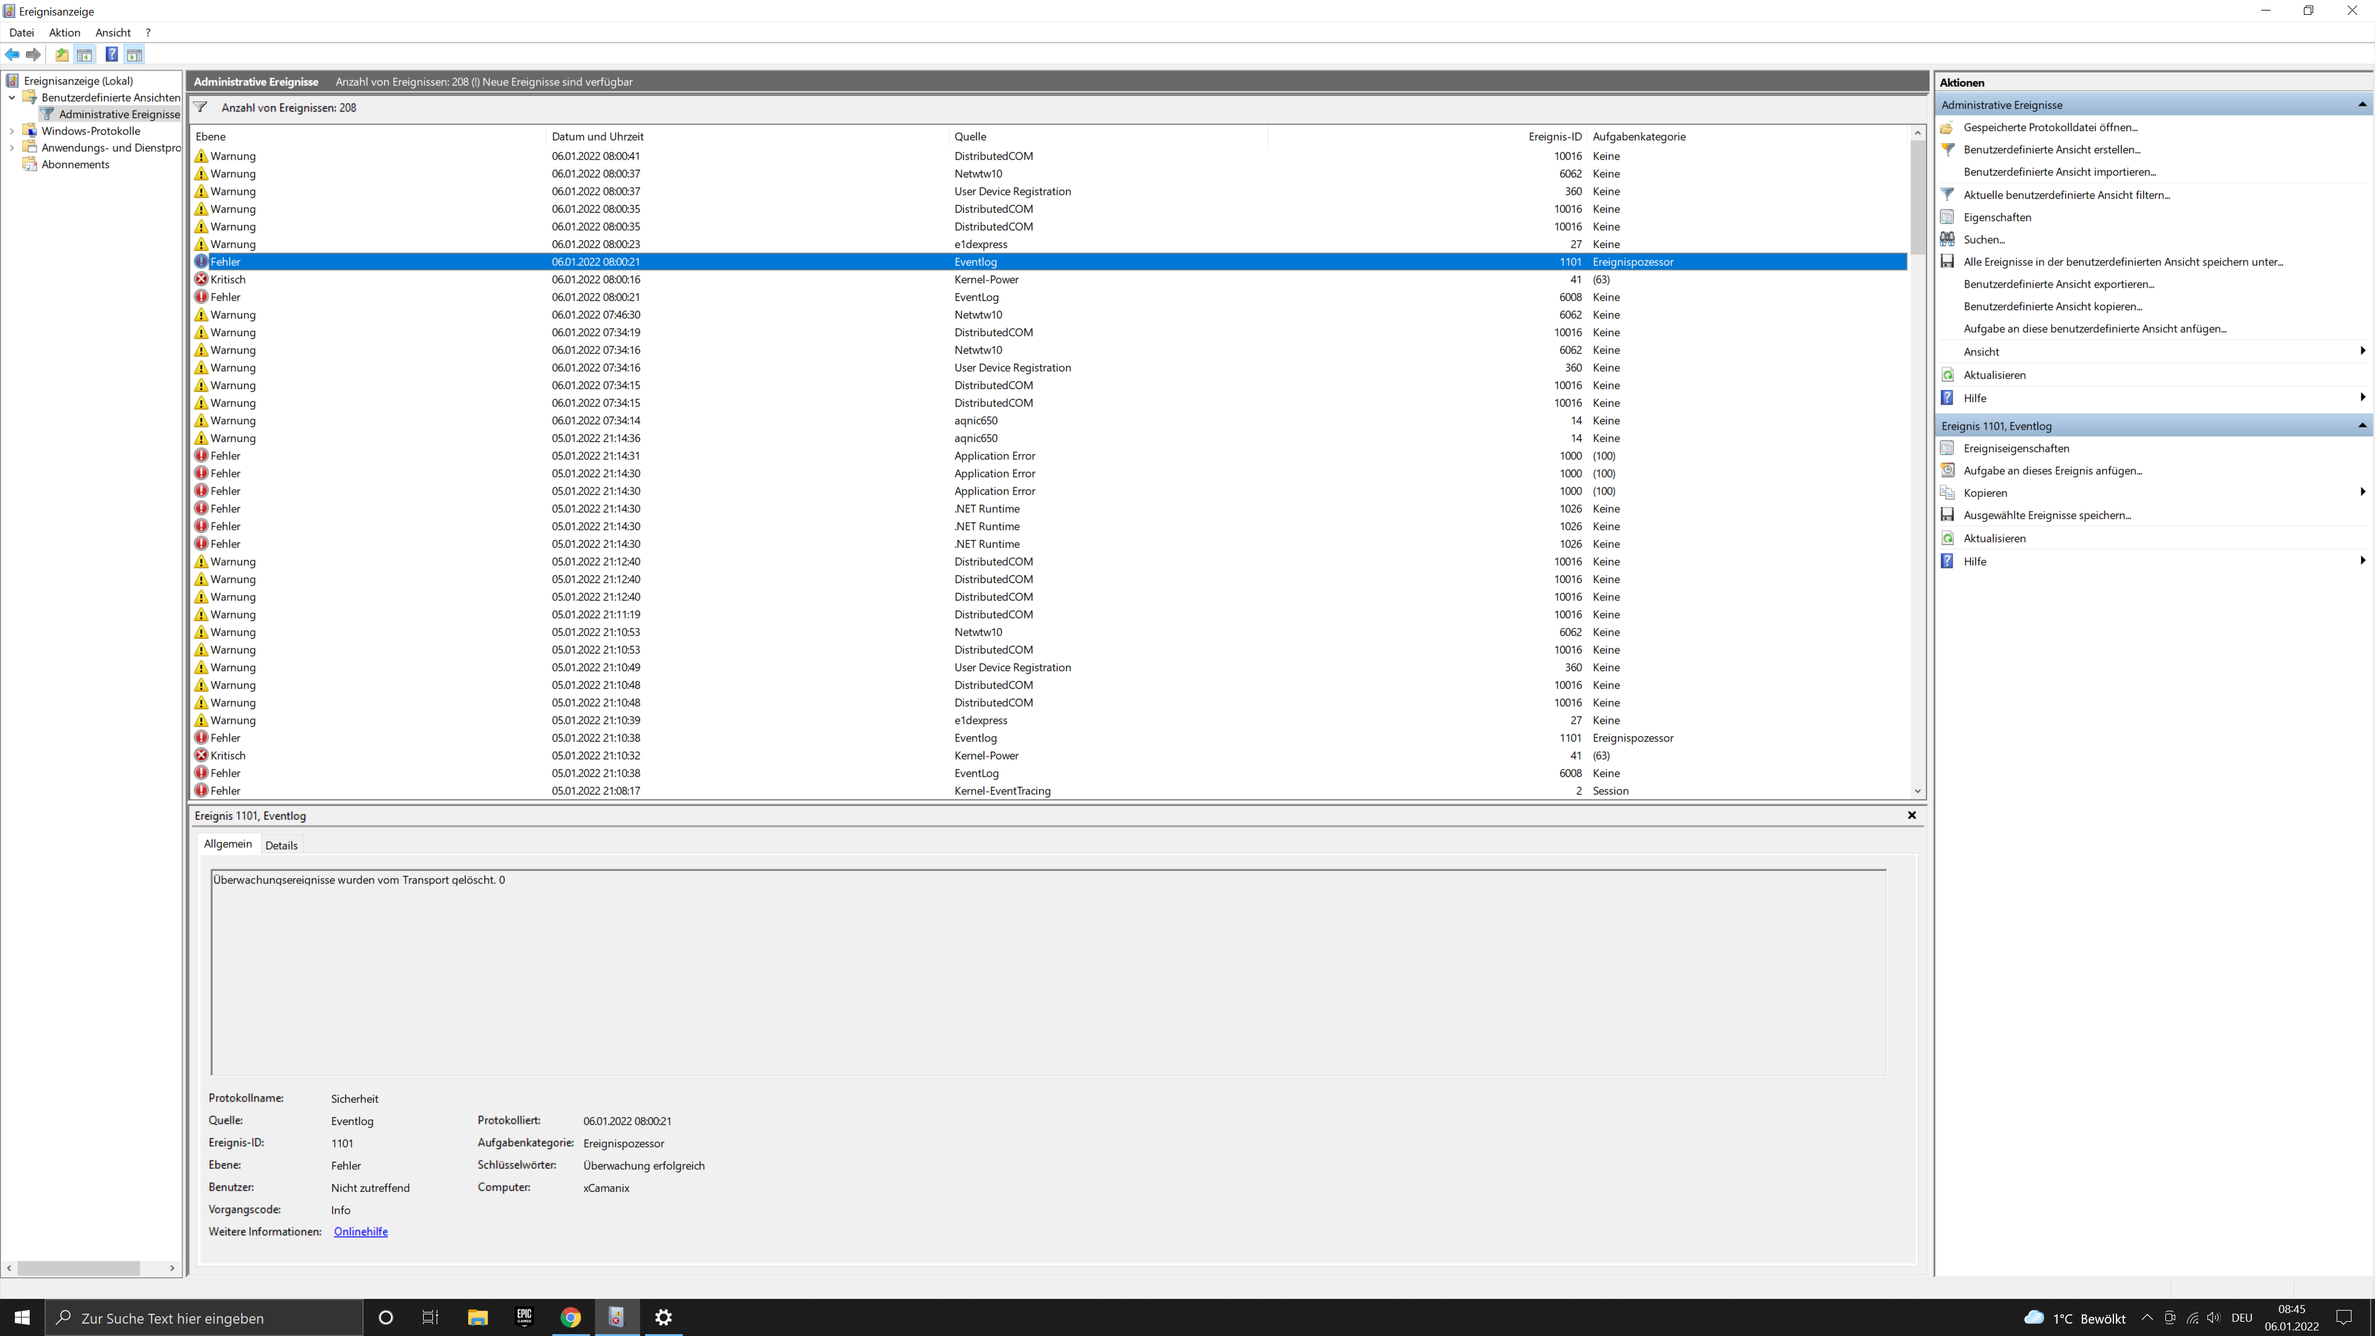
Task: Close the event details preview pane
Action: [1911, 815]
